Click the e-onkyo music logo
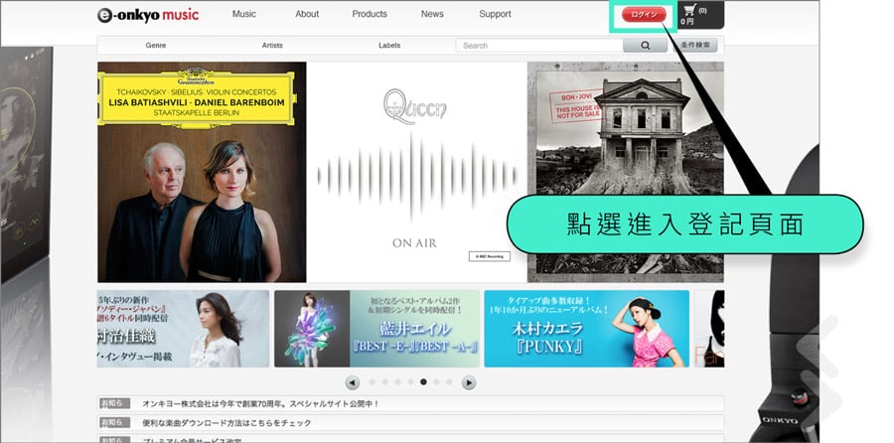This screenshot has width=894, height=443. 148,15
